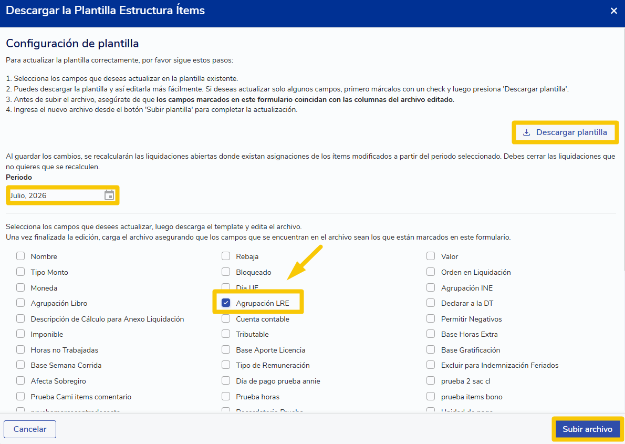Tick the Moneda checkbox
This screenshot has height=444, width=625.
(x=20, y=287)
